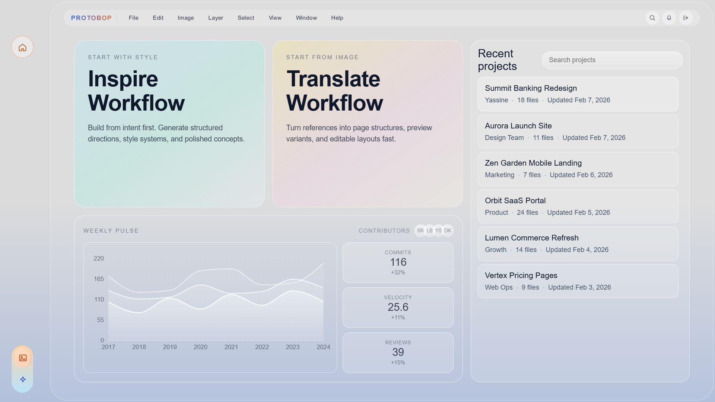Click the Search projects field
The height and width of the screenshot is (402, 715).
tap(612, 60)
